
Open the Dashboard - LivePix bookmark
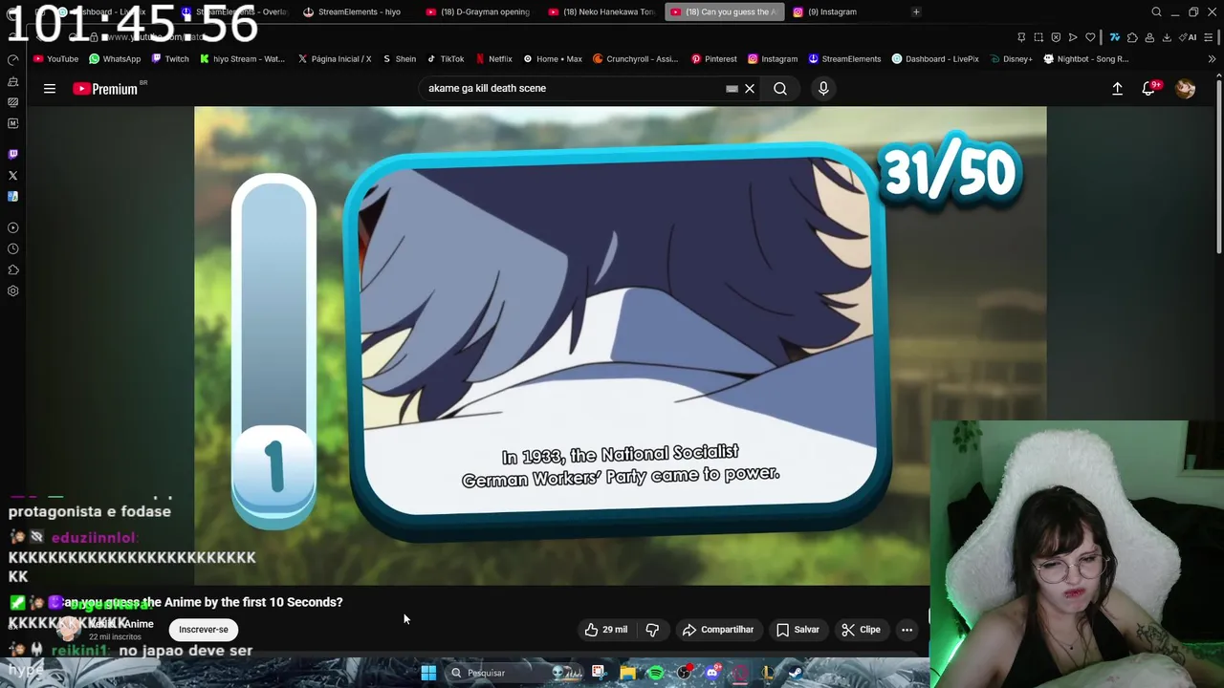(935, 59)
